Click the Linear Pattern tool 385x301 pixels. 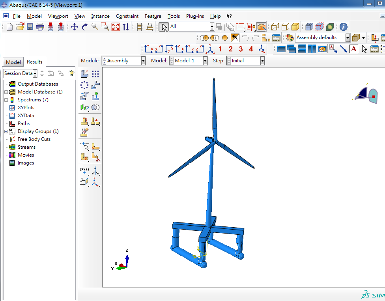pos(95,74)
